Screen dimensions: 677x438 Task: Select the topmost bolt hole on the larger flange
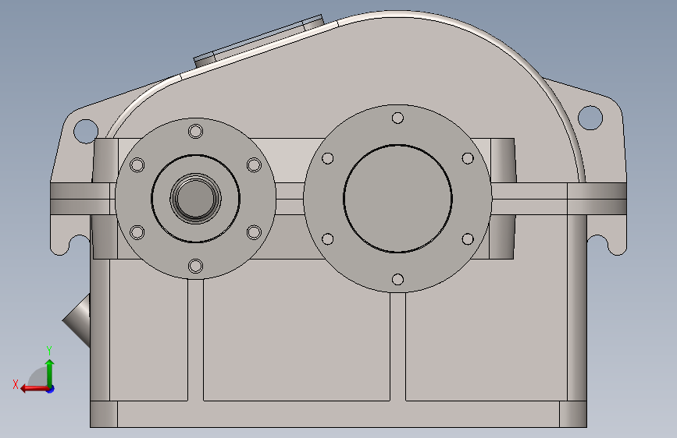tap(397, 118)
